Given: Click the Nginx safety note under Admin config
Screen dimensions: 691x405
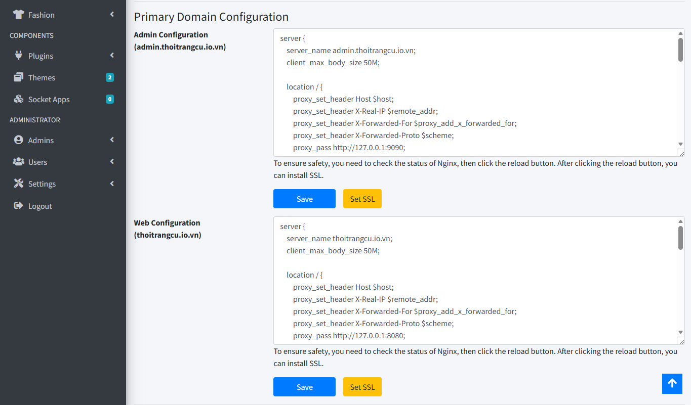Looking at the screenshot, I should point(475,169).
